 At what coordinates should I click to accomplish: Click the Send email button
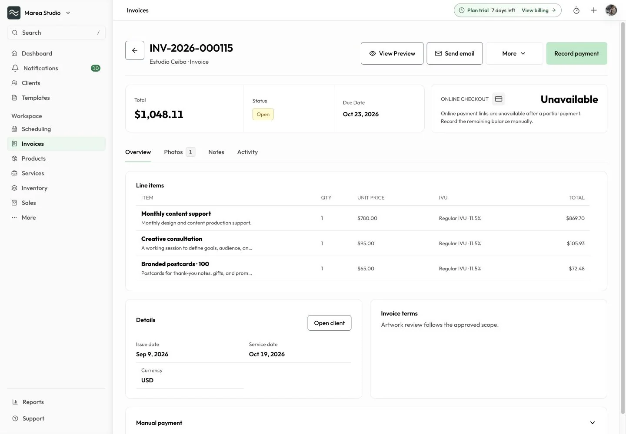coord(455,53)
